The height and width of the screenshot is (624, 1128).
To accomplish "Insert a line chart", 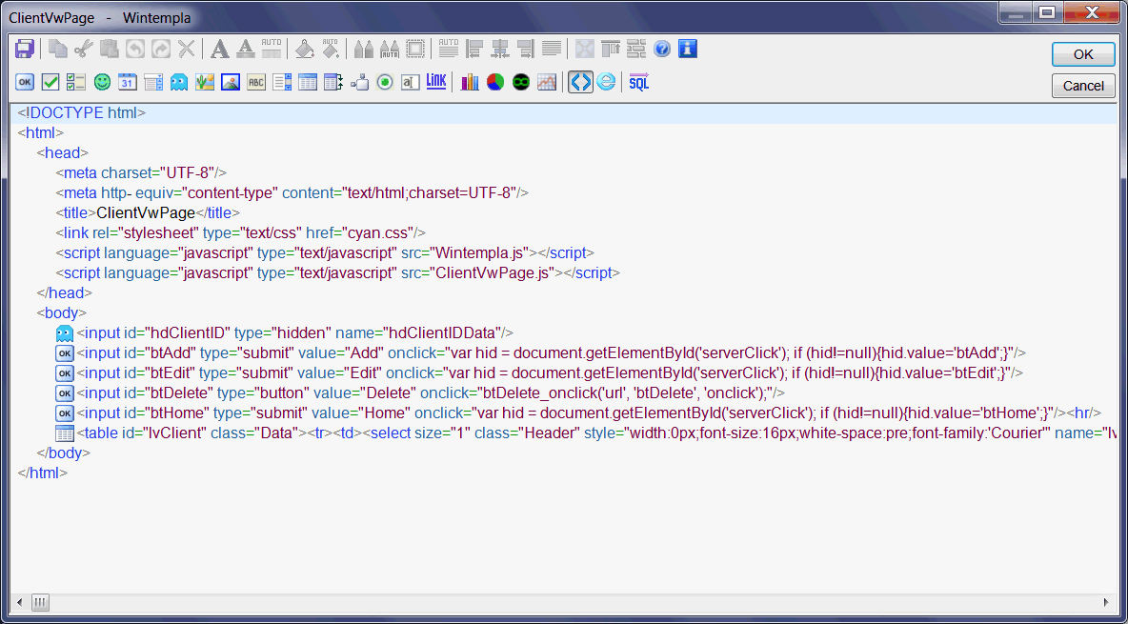I will pos(547,83).
